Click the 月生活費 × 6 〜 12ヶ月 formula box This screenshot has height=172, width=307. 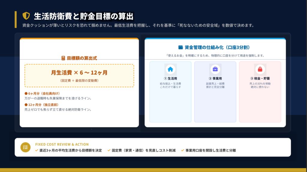(x=79, y=75)
